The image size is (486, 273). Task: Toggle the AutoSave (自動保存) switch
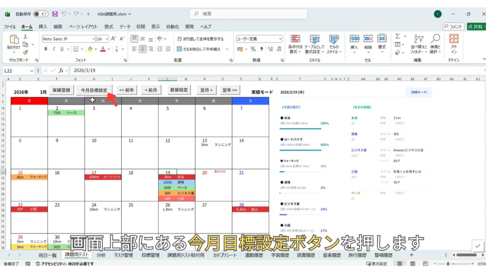coord(41,14)
